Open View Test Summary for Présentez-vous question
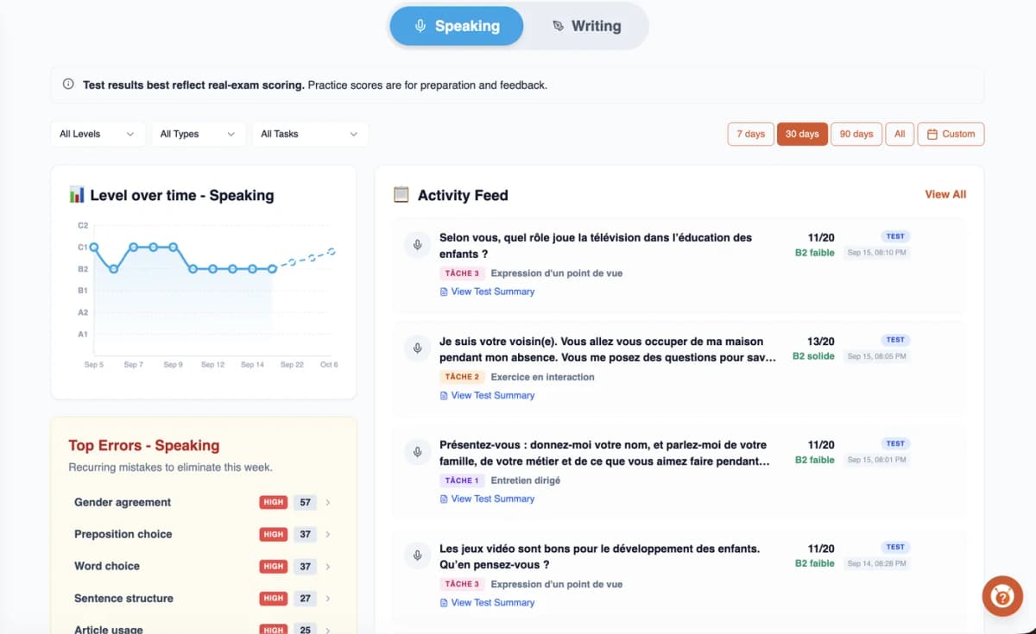 487,499
